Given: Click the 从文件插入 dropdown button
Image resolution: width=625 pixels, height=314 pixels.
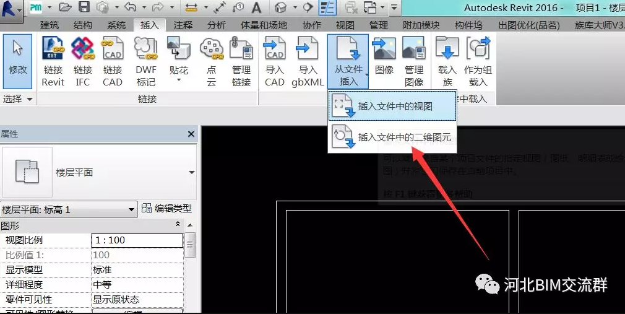Looking at the screenshot, I should pos(348,61).
